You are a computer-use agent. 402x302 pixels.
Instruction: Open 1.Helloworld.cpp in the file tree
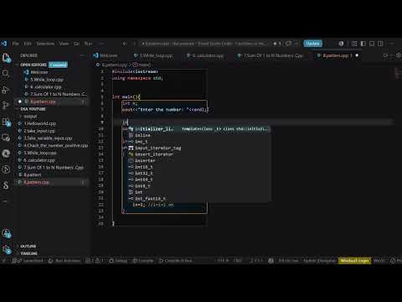(40, 123)
